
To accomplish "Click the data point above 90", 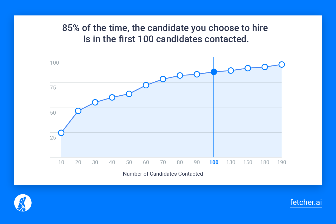I will (x=197, y=74).
